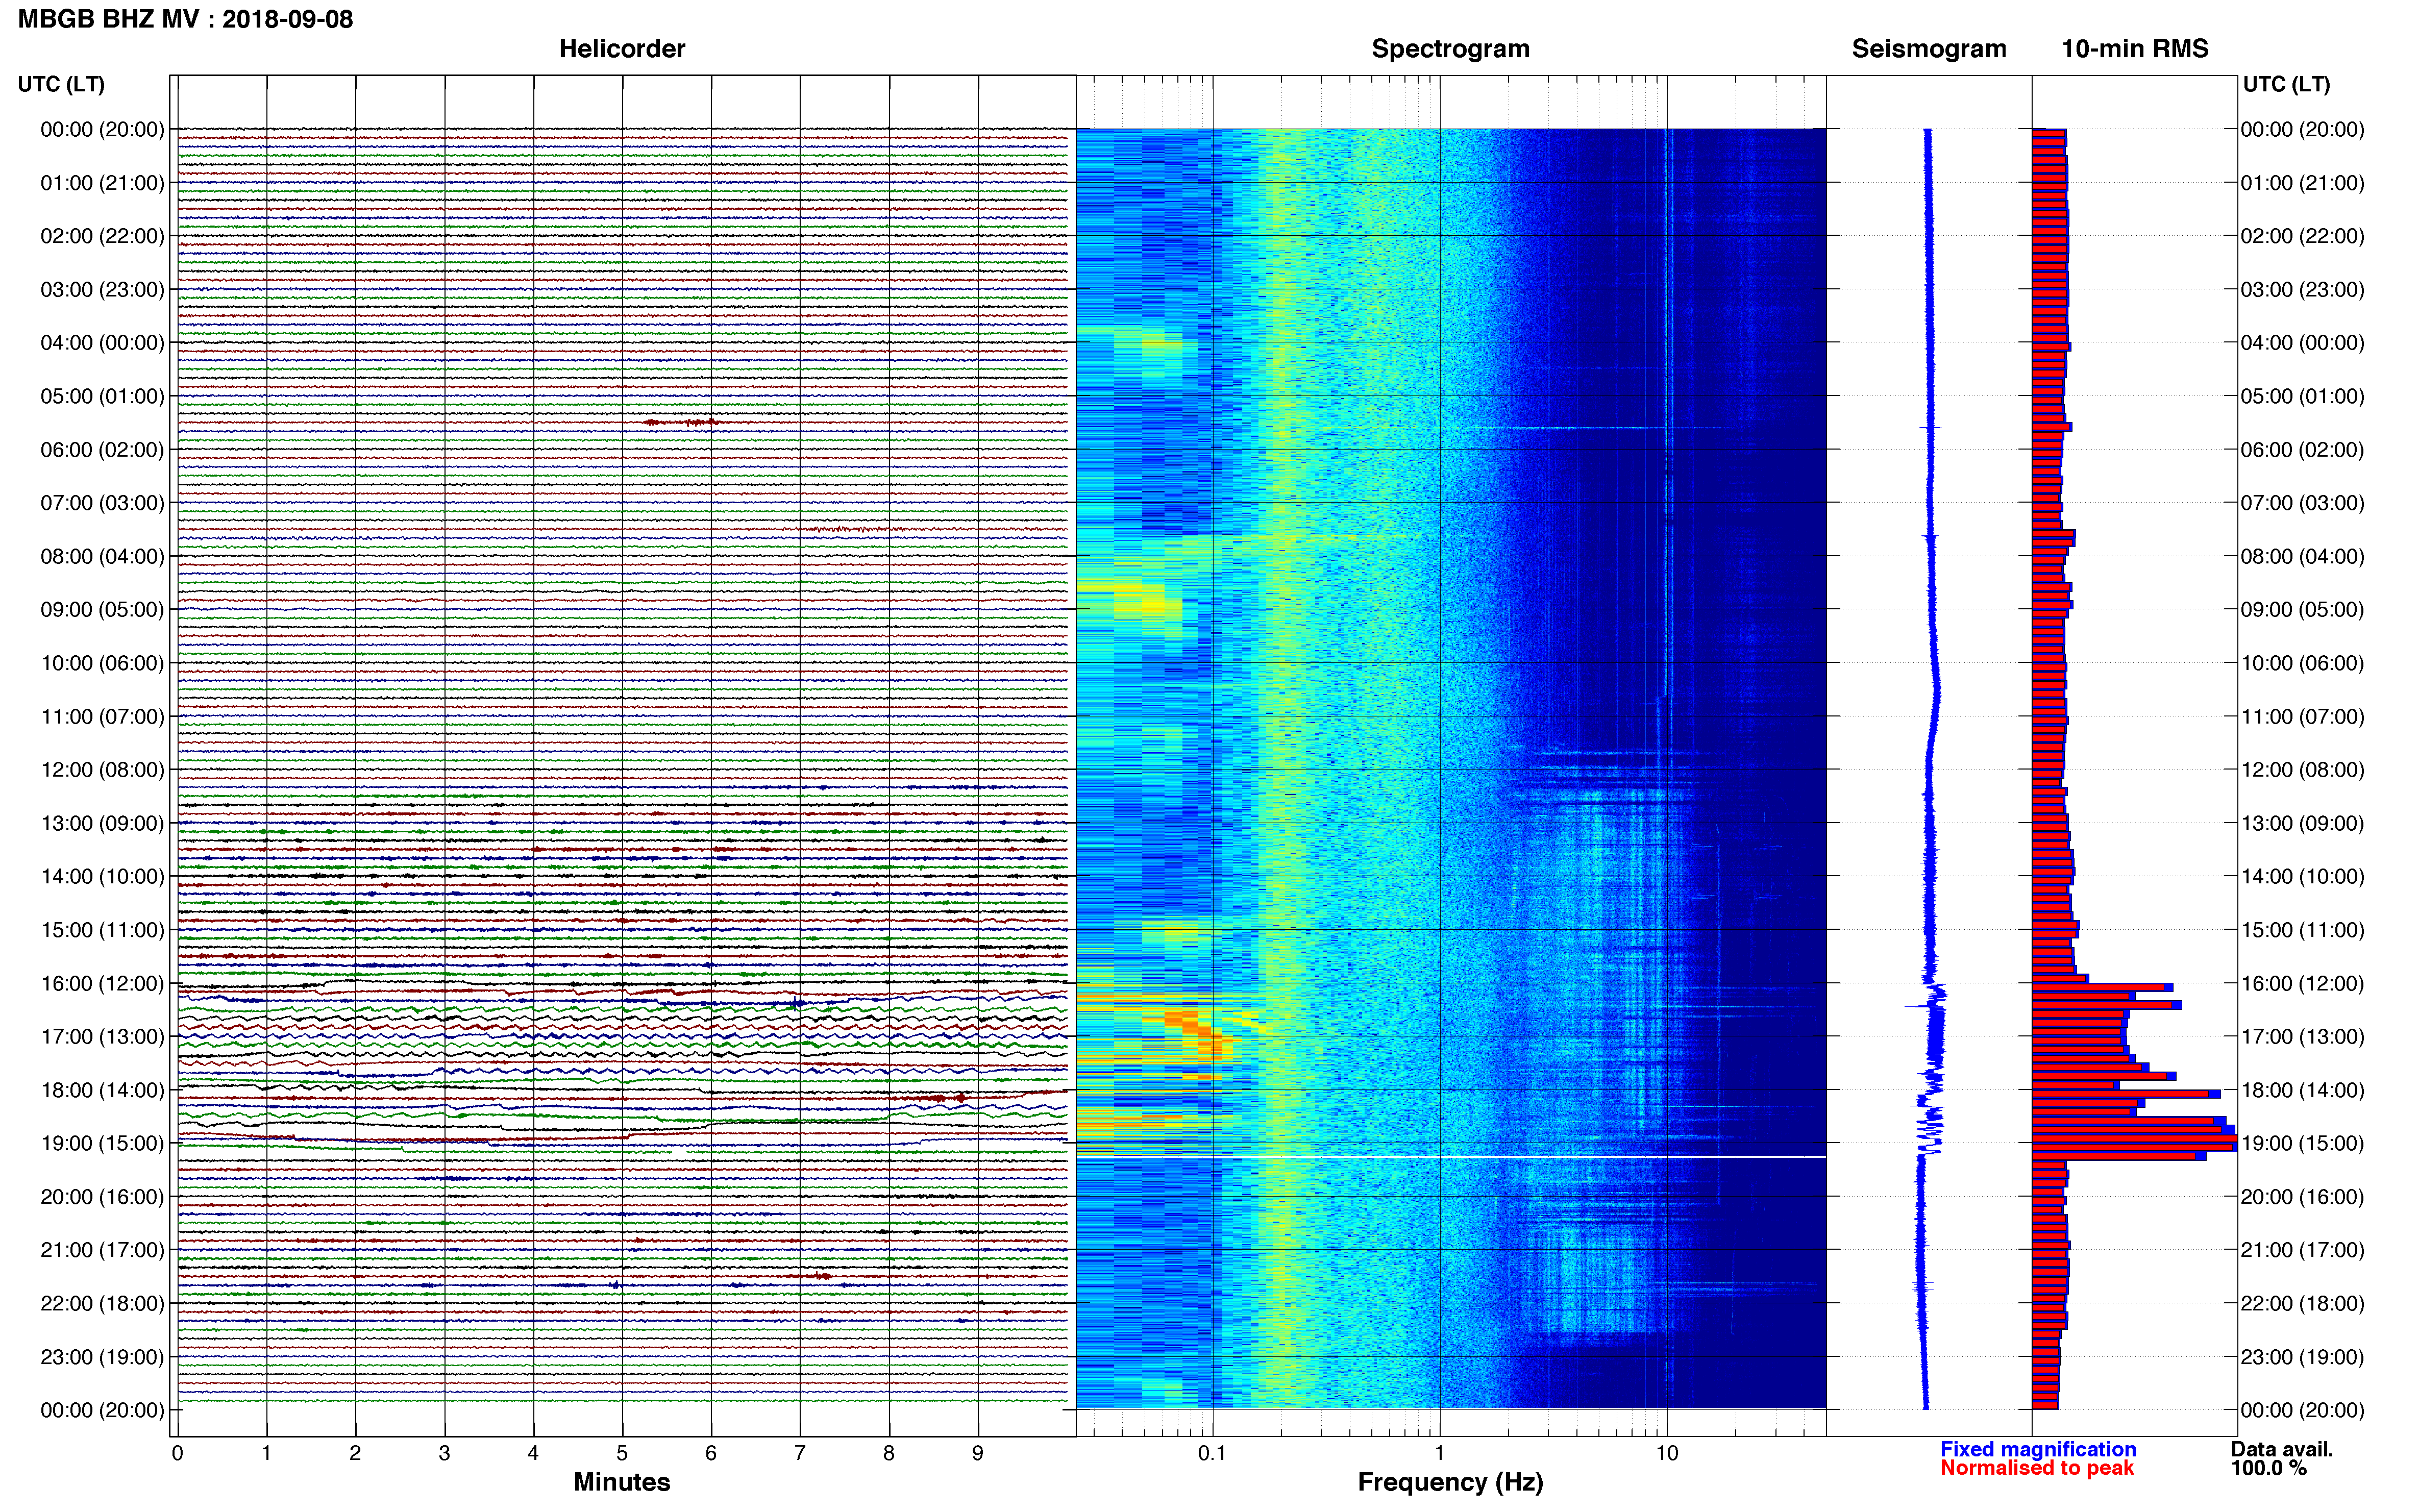
Task: Click left axis time label '12:00 (08:00)'
Action: click(102, 770)
